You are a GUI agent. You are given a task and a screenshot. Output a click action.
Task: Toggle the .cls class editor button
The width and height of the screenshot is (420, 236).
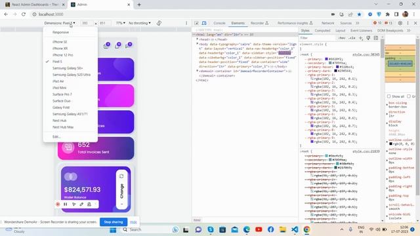(x=352, y=38)
